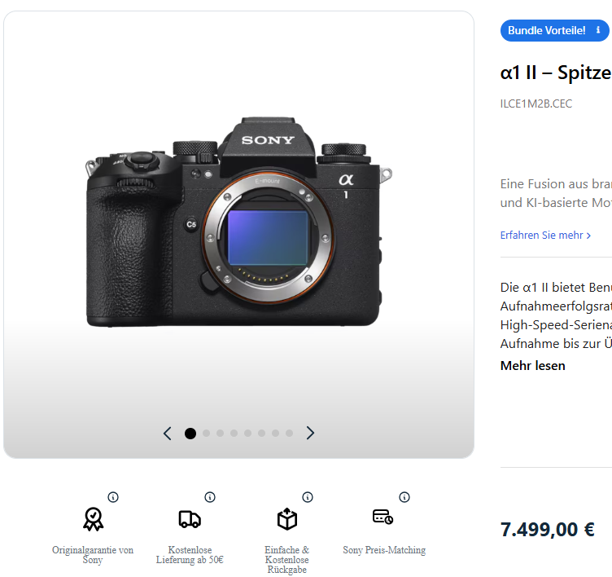Open info tooltip above Sony Preis-Matching
The height and width of the screenshot is (577, 612).
click(x=404, y=497)
